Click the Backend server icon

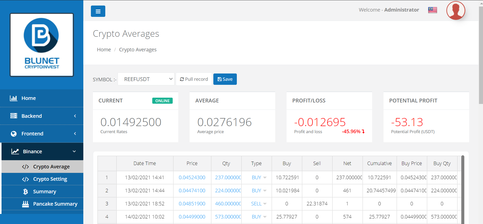[14, 116]
